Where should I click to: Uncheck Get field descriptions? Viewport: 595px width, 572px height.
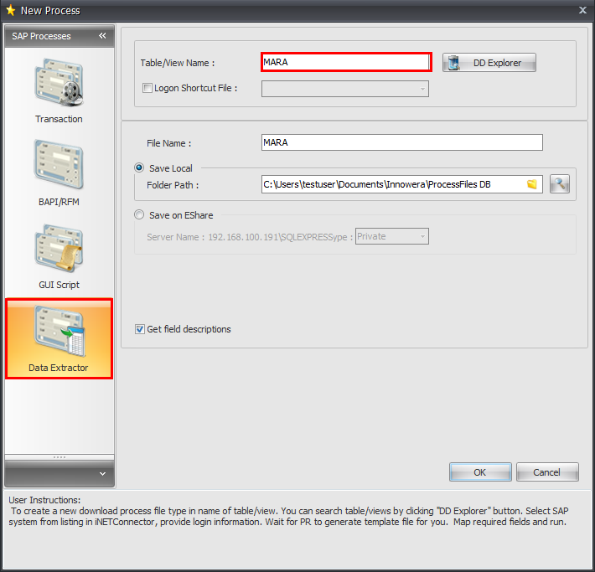140,329
